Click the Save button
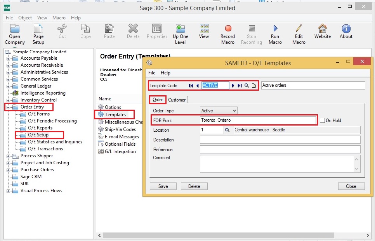 point(163,186)
